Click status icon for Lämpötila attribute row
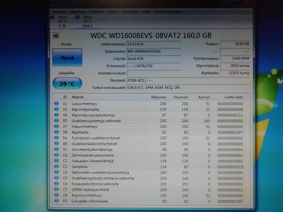This screenshot has width=283, height=212. 57,167
